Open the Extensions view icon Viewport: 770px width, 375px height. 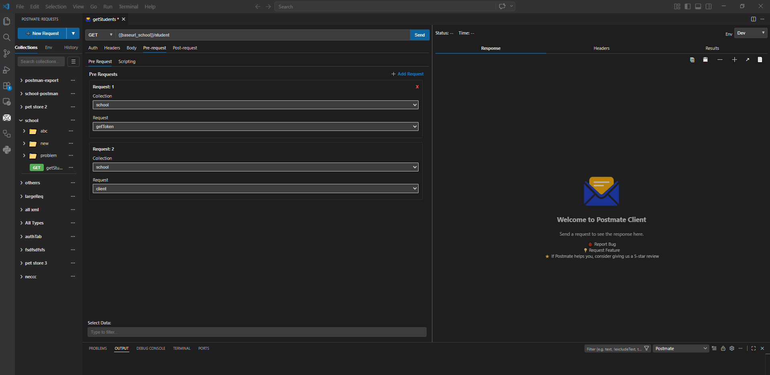pos(7,86)
